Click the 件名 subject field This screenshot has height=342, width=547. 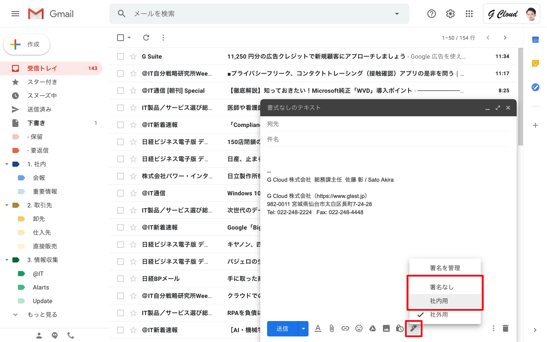tap(388, 139)
